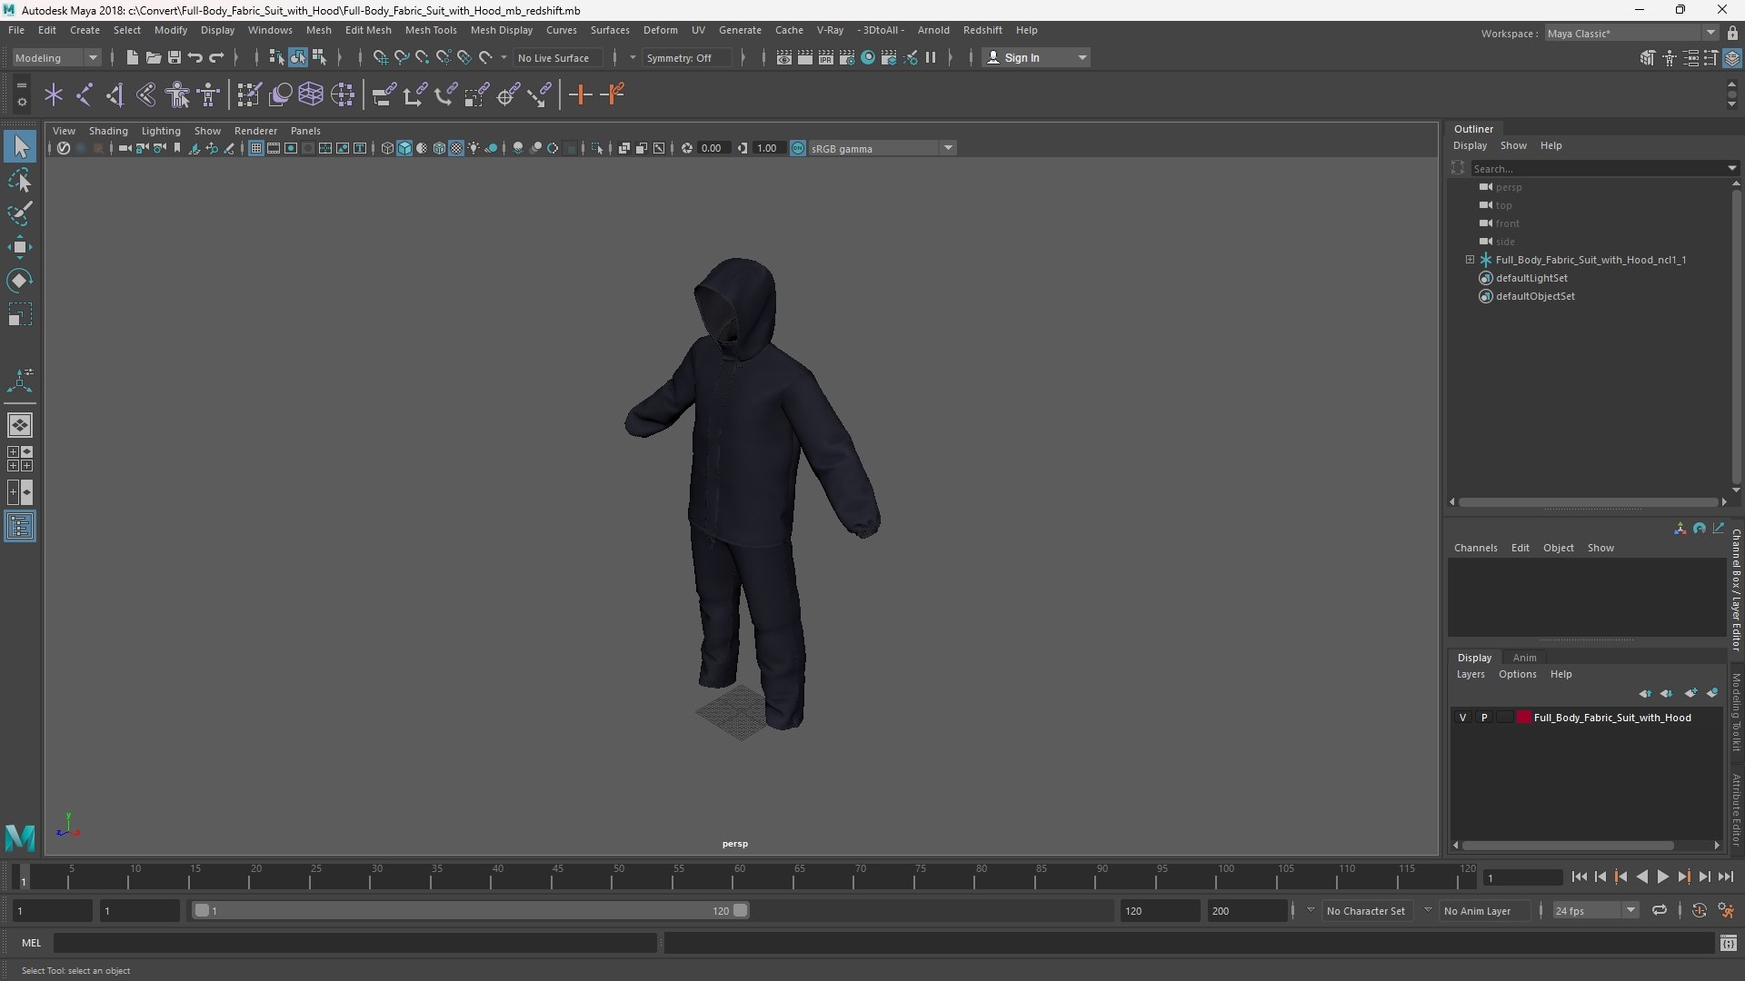Choose the Rotate tool
Viewport: 1745px width, 981px height.
click(x=20, y=281)
